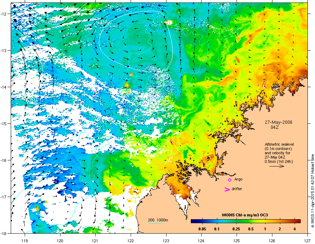Select the '27-May-2006' date text
Image resolution: width=315 pixels, height=244 pixels.
tap(278, 122)
